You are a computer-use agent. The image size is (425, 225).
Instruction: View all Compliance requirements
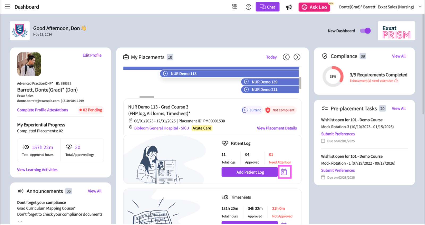pyautogui.click(x=398, y=56)
